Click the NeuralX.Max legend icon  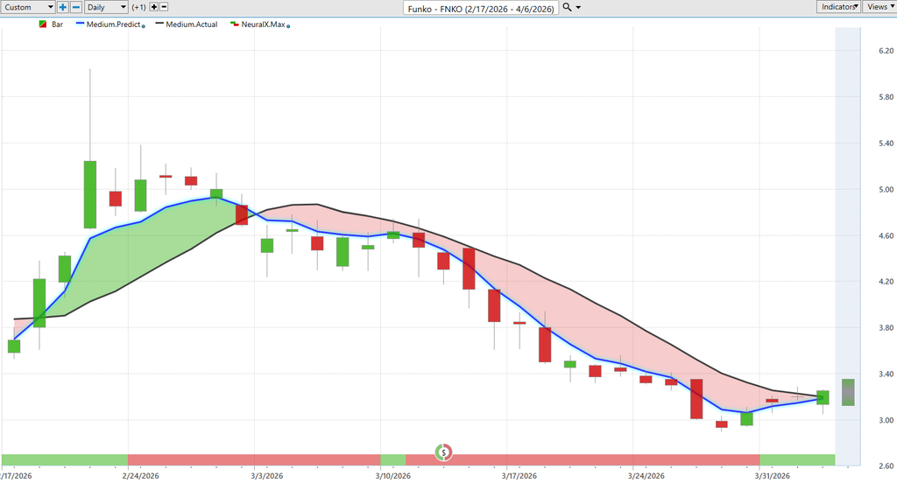pyautogui.click(x=233, y=24)
